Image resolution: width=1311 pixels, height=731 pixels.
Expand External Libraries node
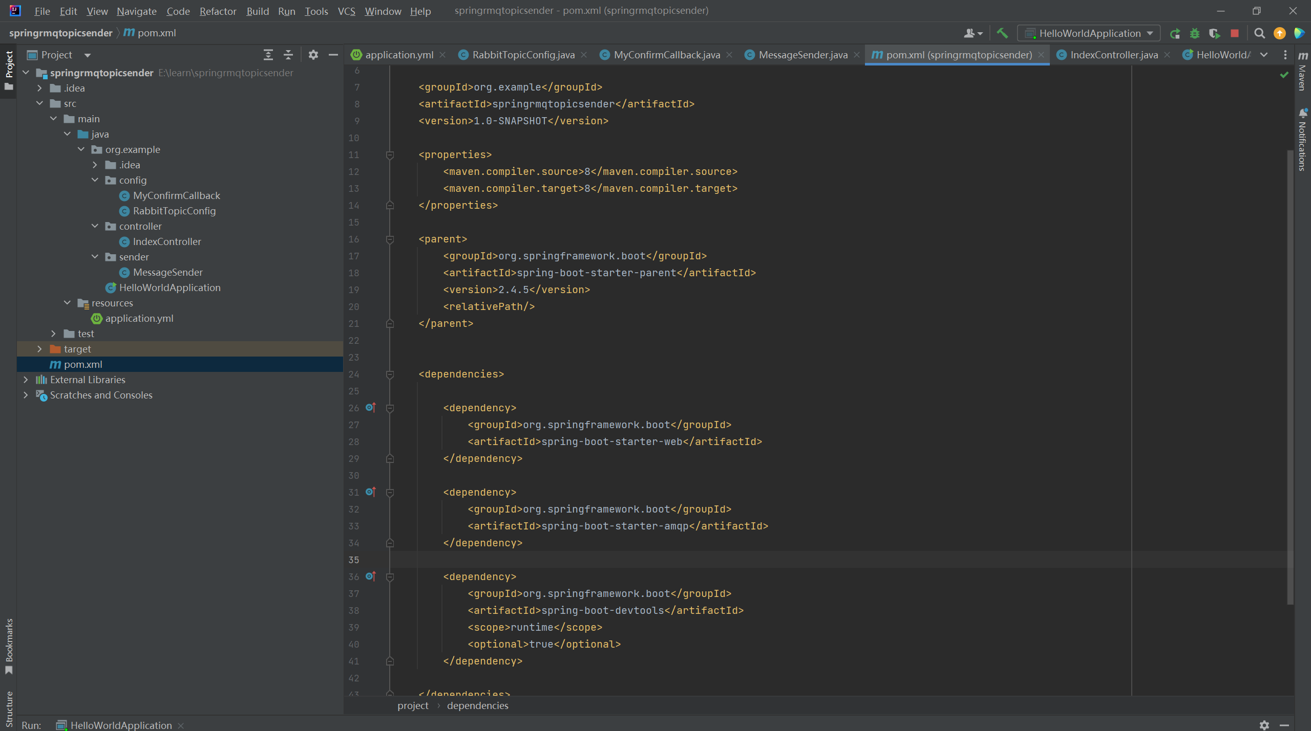tap(26, 380)
